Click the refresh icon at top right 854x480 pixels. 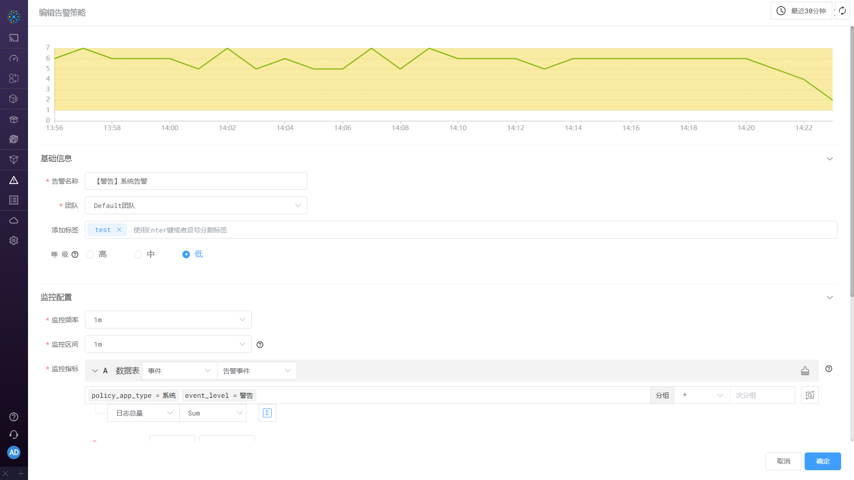pyautogui.click(x=842, y=11)
